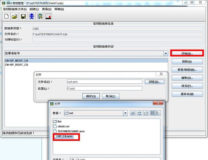Click the home folder icon in file chooser
Image resolution: width=208 pixels, height=160 pixels.
point(139,113)
